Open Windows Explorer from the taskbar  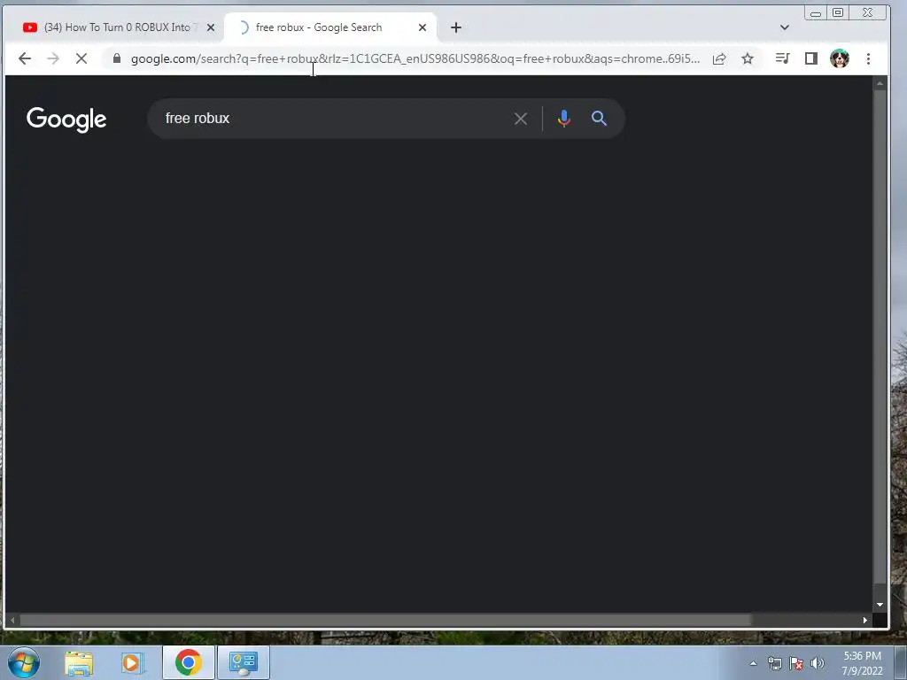[x=79, y=663]
